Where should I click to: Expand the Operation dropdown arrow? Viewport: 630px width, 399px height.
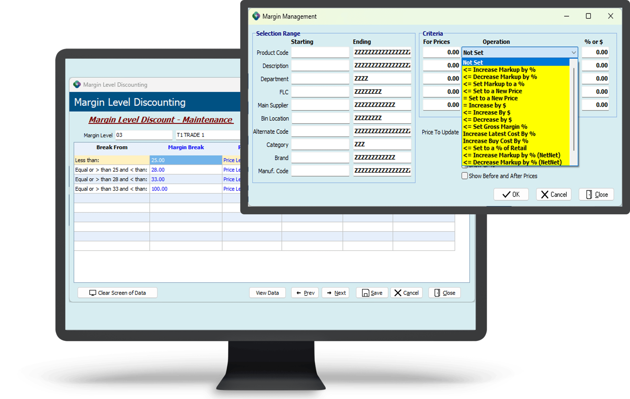(574, 53)
